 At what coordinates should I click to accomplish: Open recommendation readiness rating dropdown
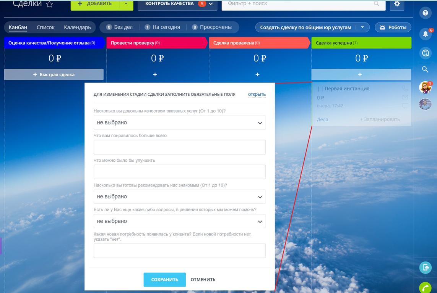[x=179, y=196]
